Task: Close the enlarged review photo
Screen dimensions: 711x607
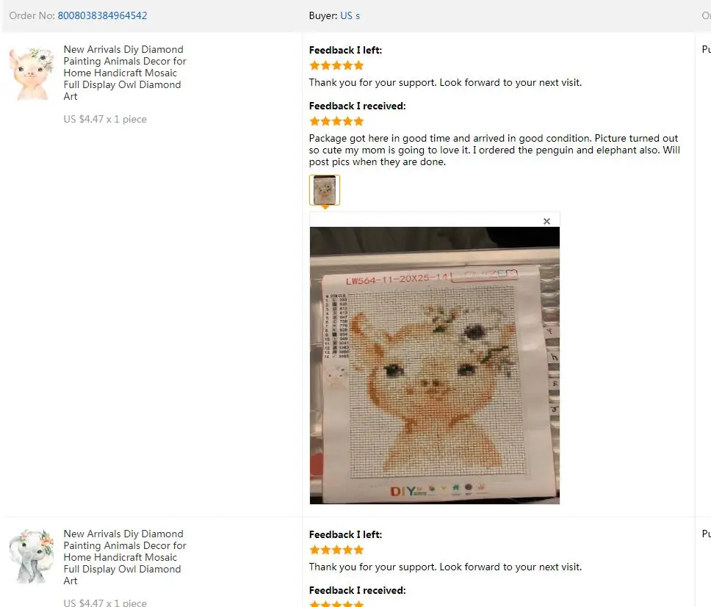Action: click(x=546, y=221)
